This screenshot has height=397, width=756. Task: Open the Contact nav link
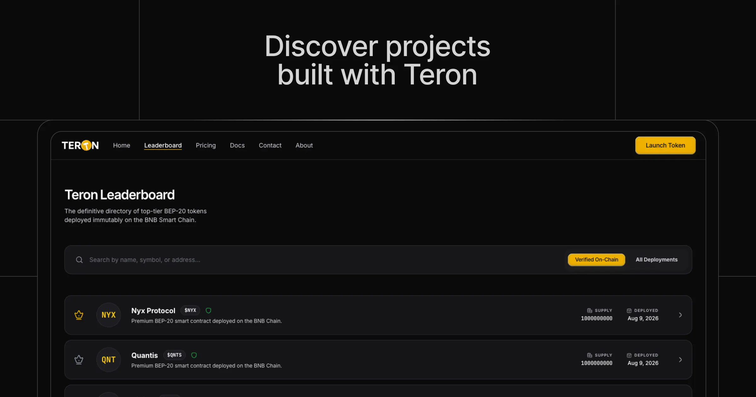pyautogui.click(x=270, y=145)
